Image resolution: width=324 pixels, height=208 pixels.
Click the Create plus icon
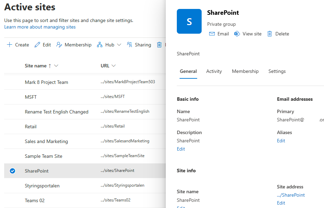[x=9, y=45]
